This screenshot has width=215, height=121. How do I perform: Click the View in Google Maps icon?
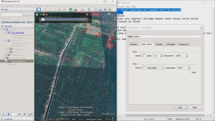(x=110, y=9)
